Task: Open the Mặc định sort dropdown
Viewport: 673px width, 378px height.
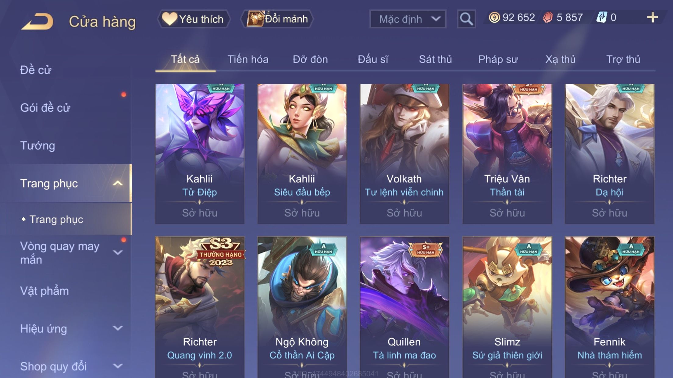Action: [408, 19]
